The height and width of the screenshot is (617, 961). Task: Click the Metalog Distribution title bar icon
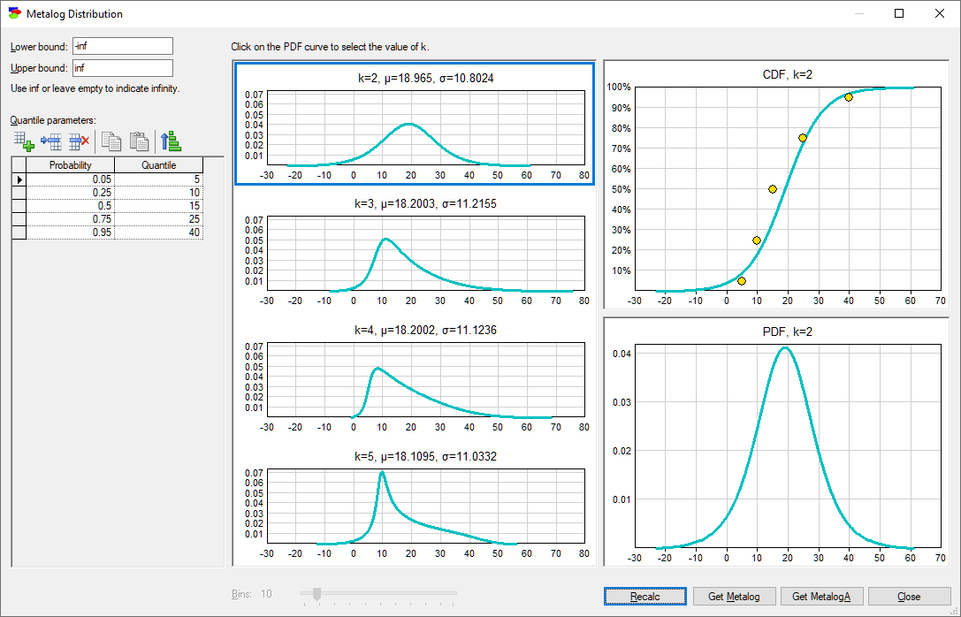click(x=14, y=13)
